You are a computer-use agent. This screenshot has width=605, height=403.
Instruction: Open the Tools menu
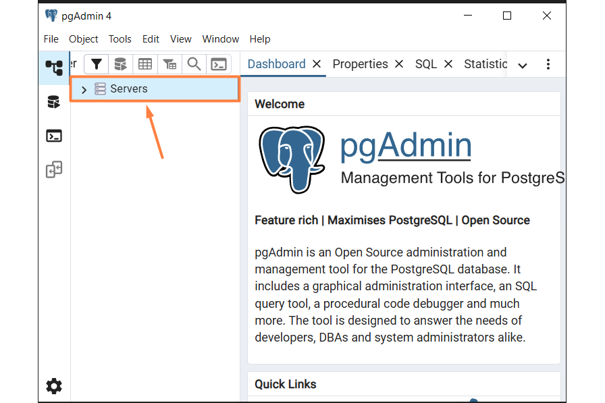tap(120, 39)
